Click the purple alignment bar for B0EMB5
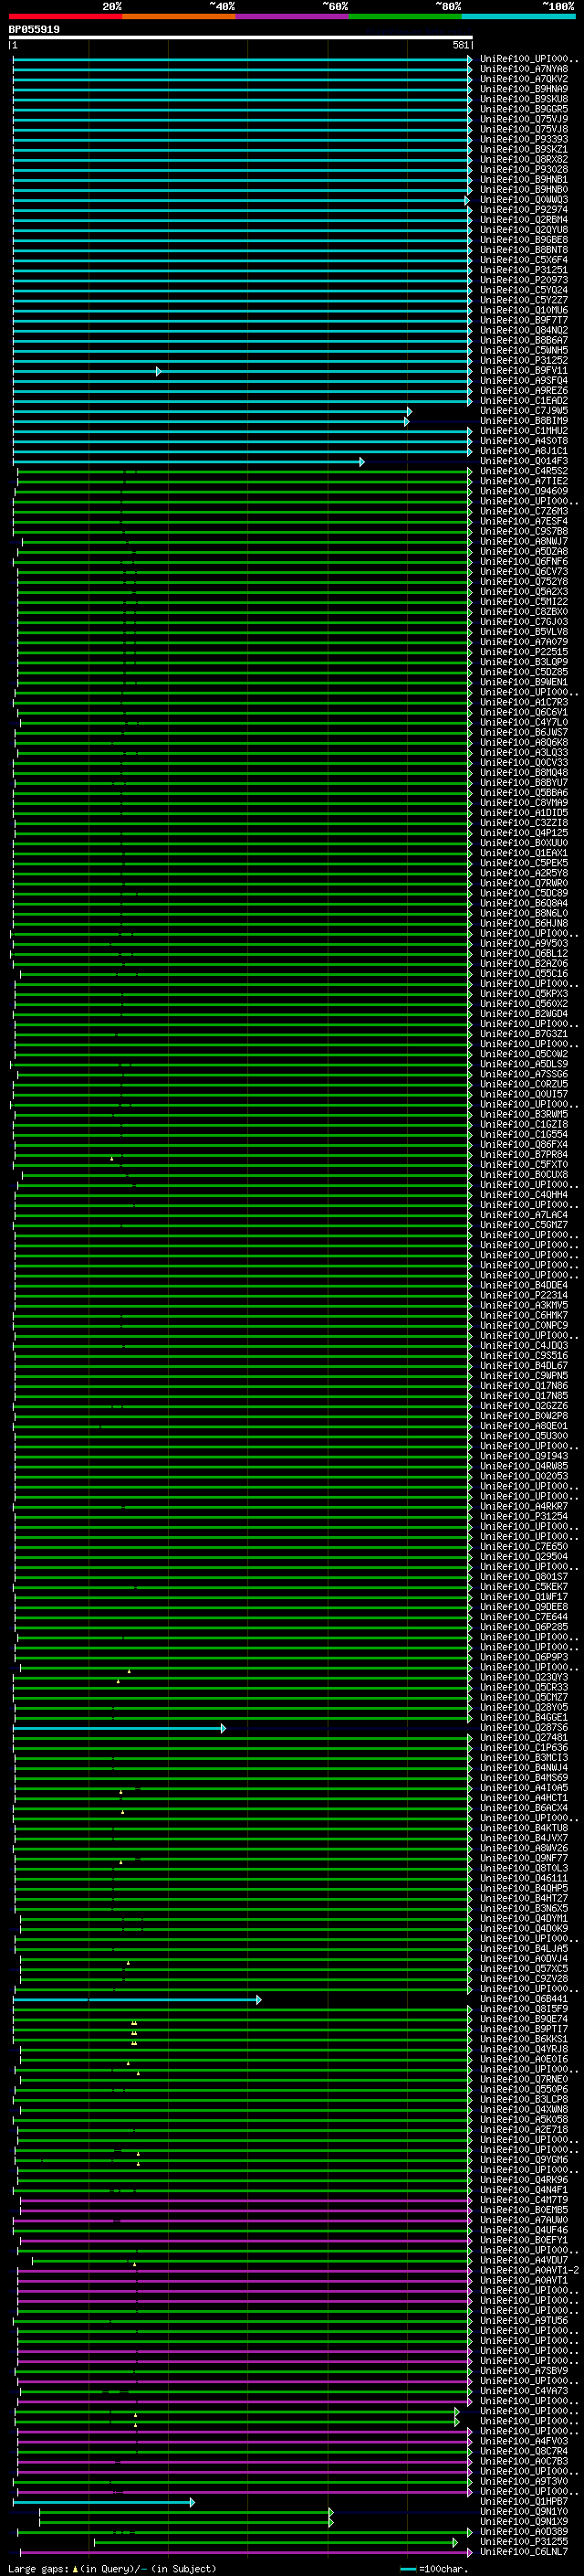 [x=245, y=2210]
